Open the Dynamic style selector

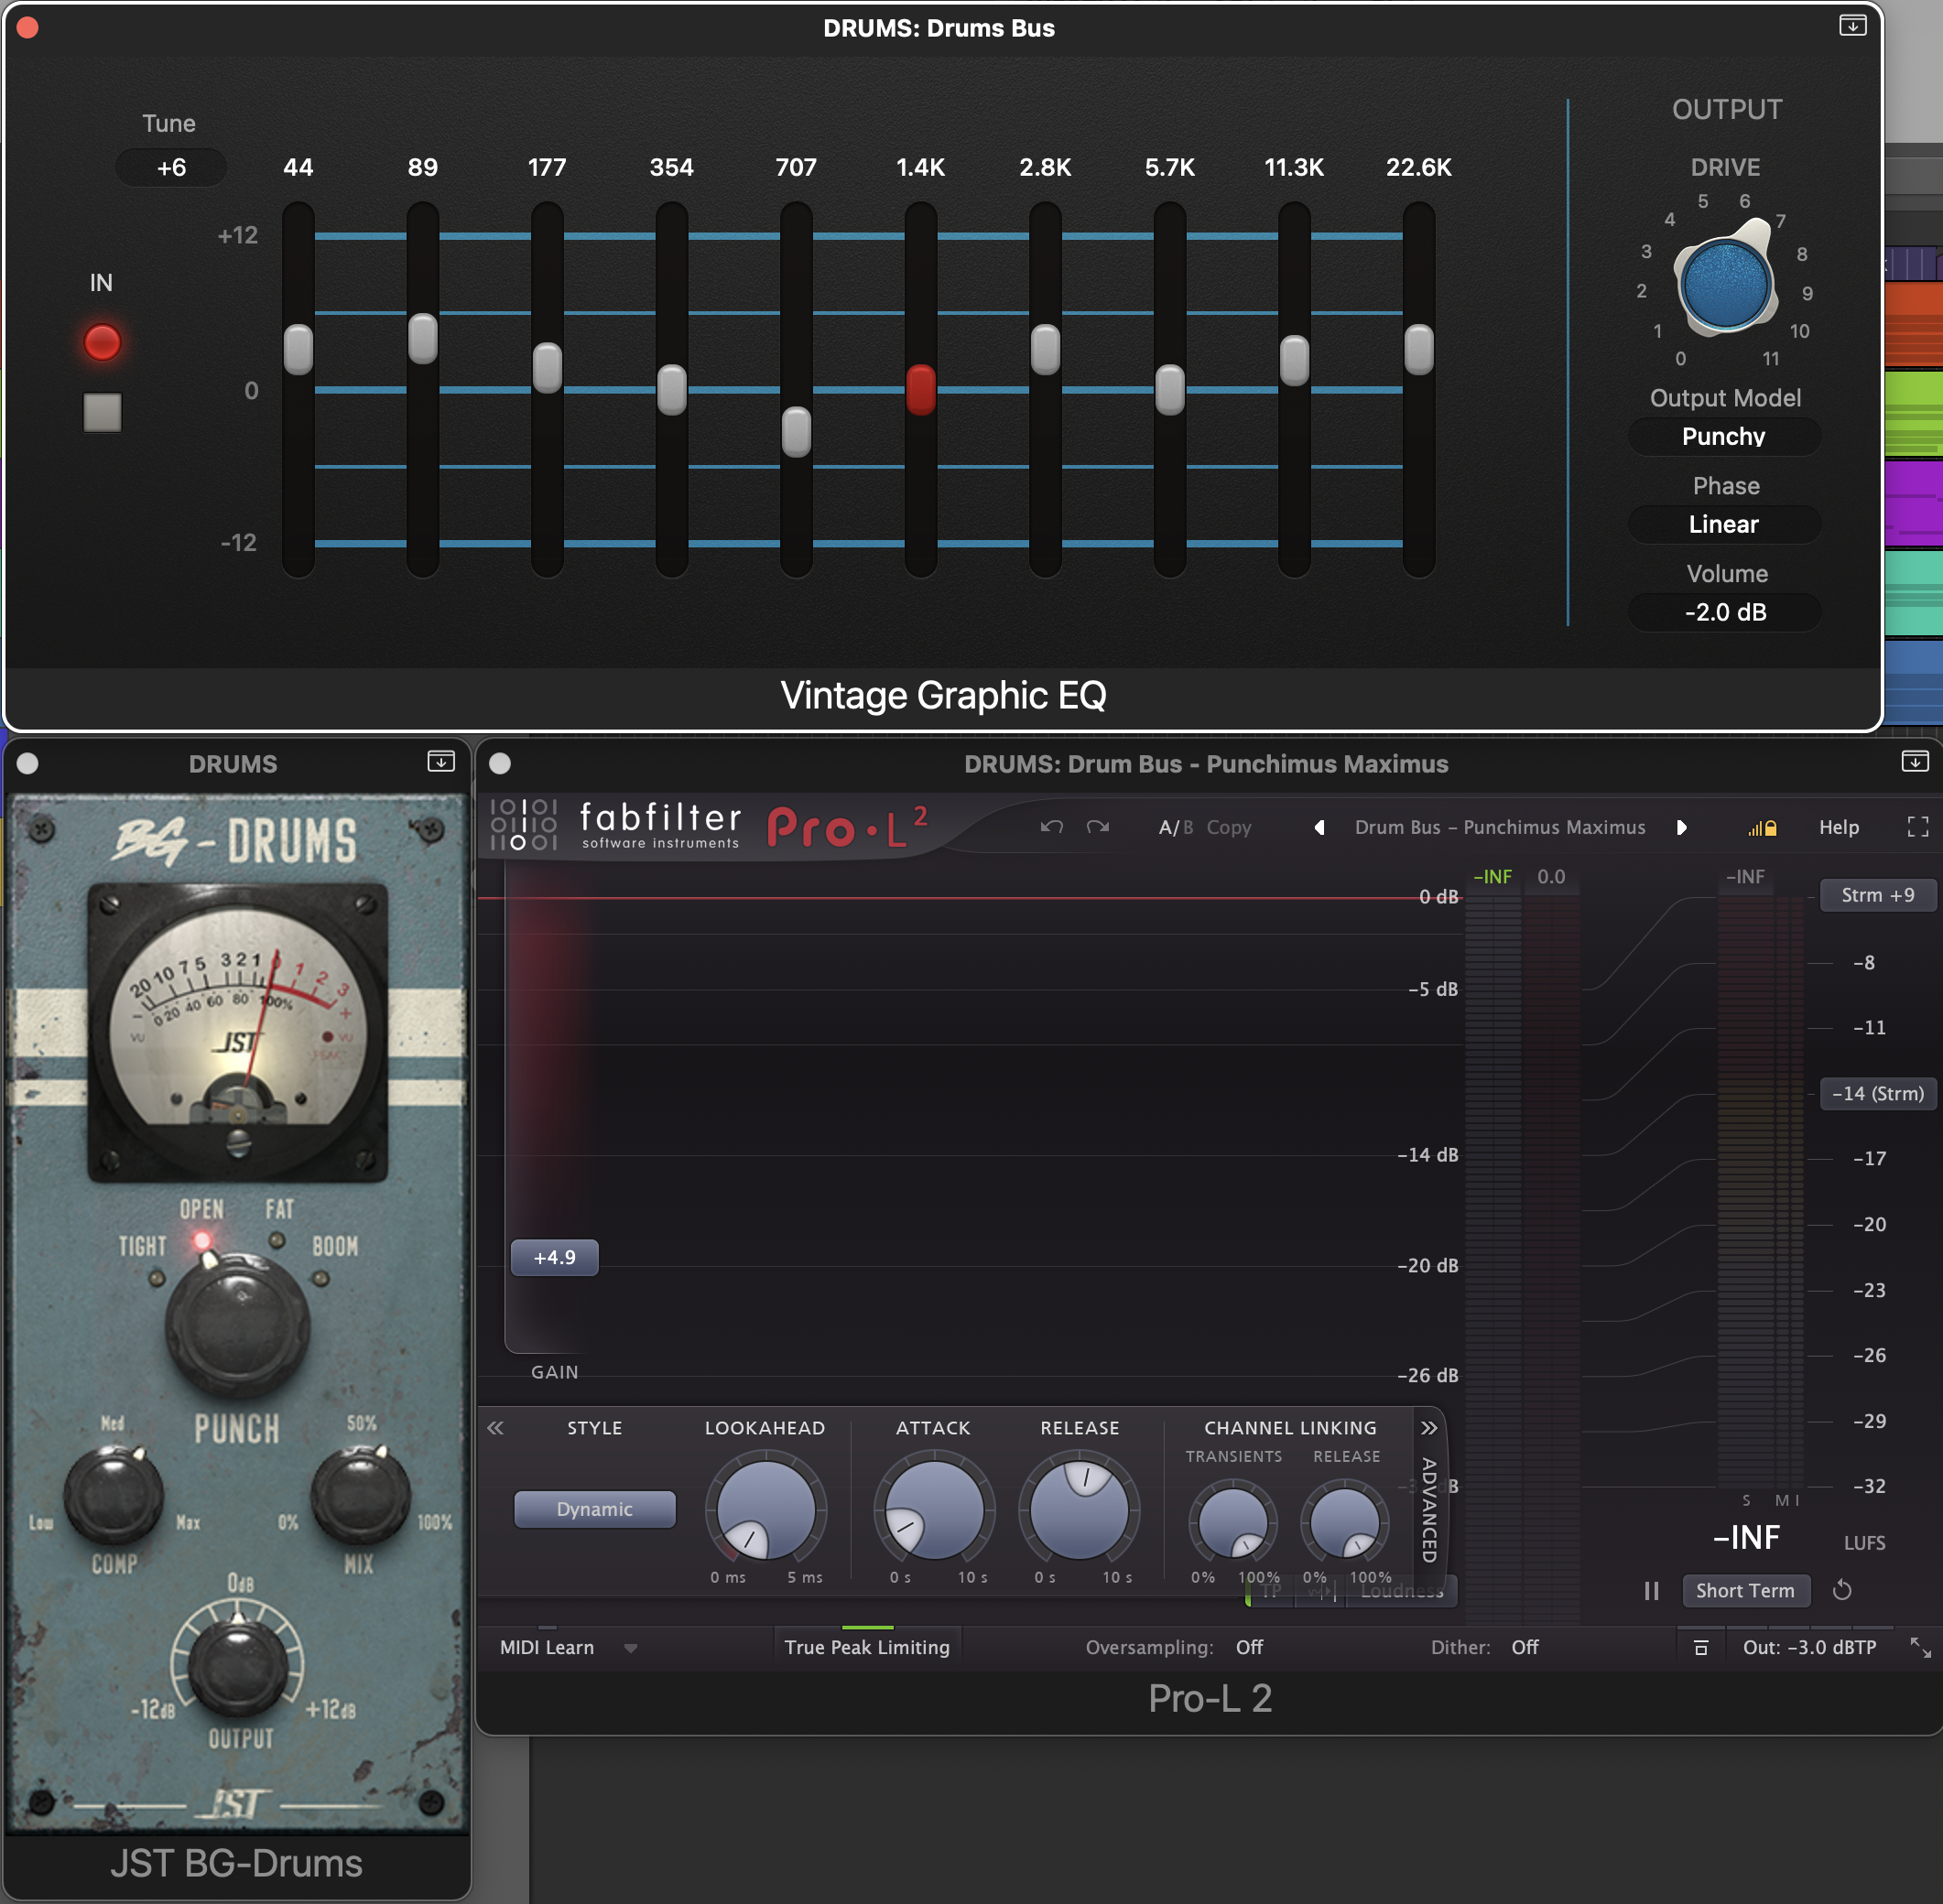tap(594, 1509)
